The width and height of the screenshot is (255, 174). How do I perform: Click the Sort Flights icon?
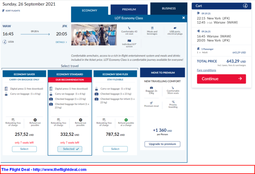click(x=3, y=11)
